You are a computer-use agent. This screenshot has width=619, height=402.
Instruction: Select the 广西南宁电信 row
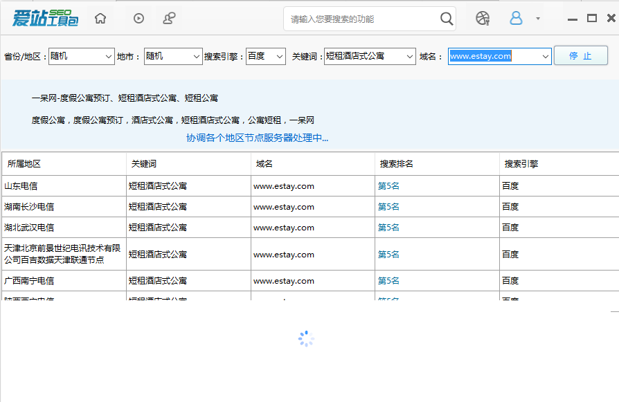click(29, 281)
